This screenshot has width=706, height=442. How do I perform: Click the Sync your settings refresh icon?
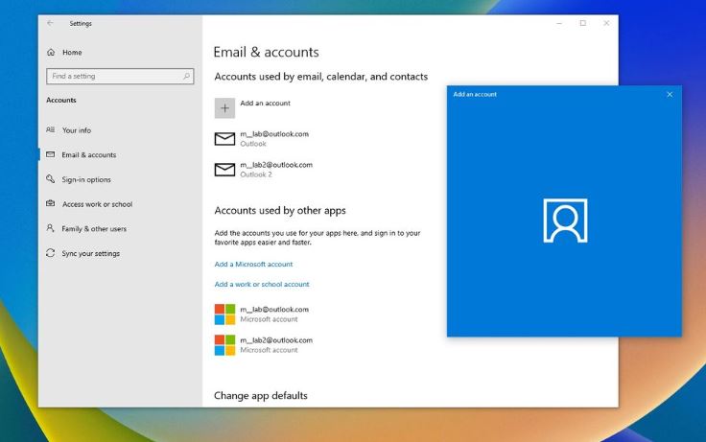(x=51, y=253)
